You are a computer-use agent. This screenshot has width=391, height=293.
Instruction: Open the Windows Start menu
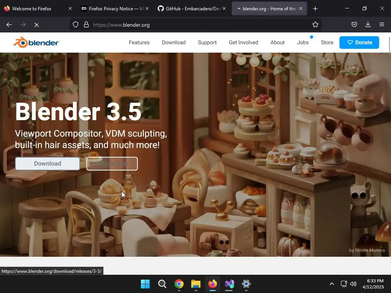pos(145,284)
